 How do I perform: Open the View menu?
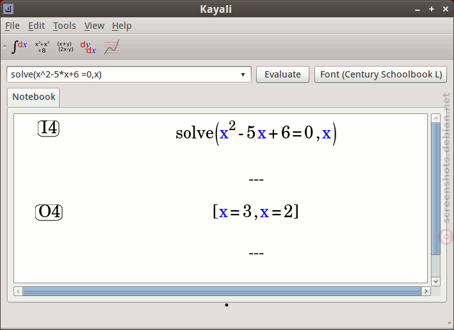pyautogui.click(x=94, y=26)
